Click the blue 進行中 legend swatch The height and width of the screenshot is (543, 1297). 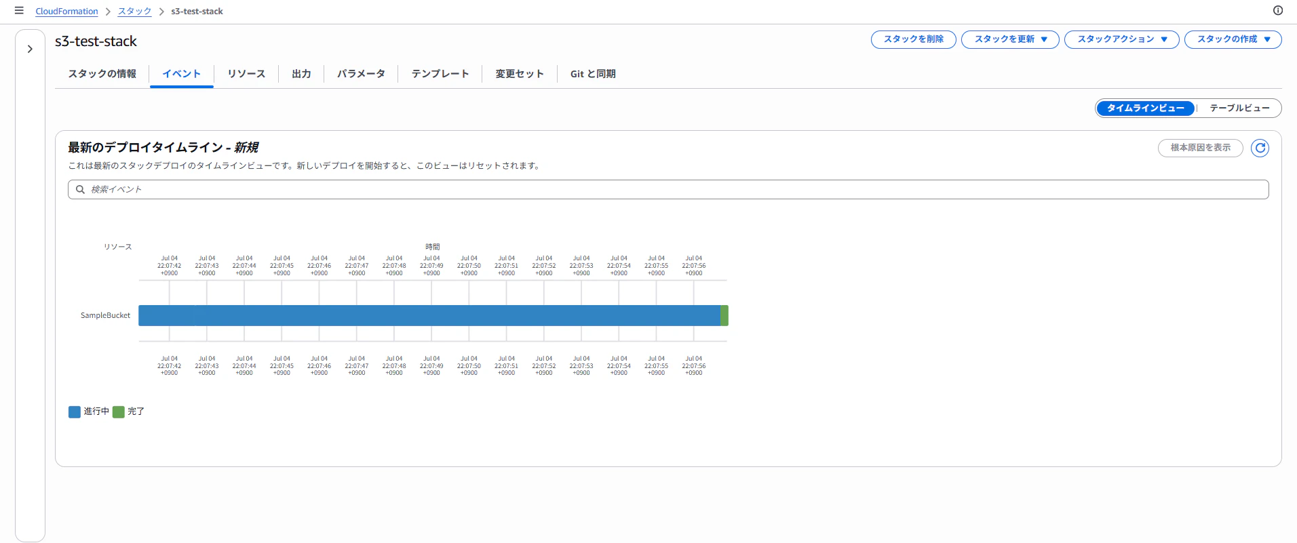75,412
